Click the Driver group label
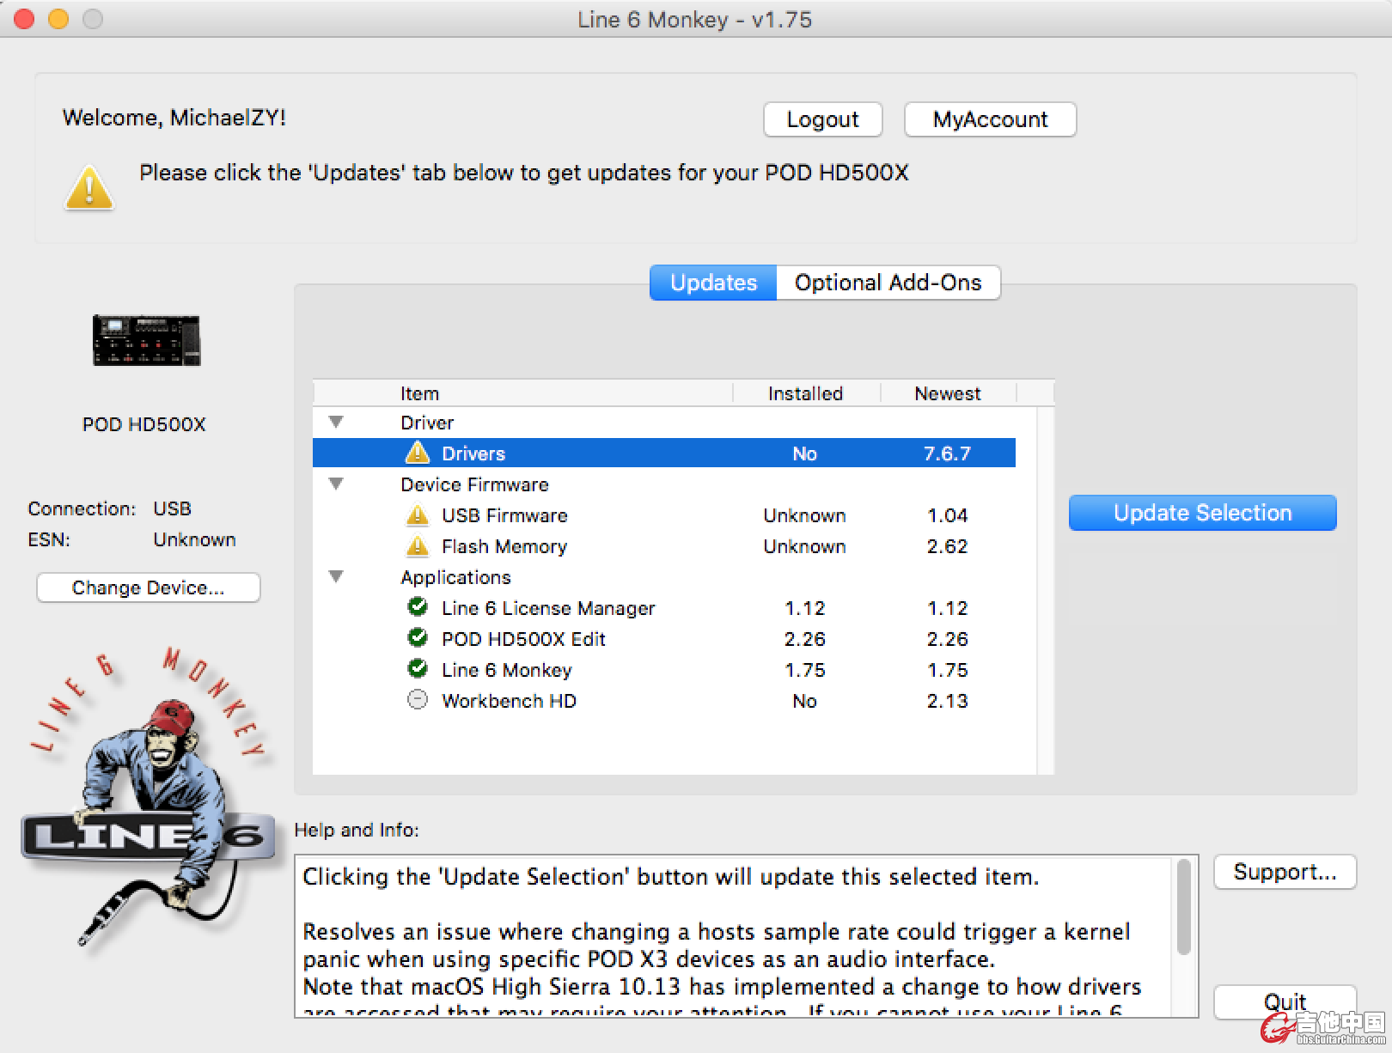 pos(426,423)
